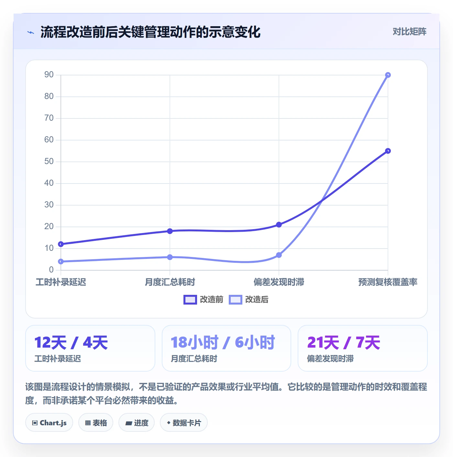
Task: Click the 数据卡片 tag chip
Action: tap(184, 423)
